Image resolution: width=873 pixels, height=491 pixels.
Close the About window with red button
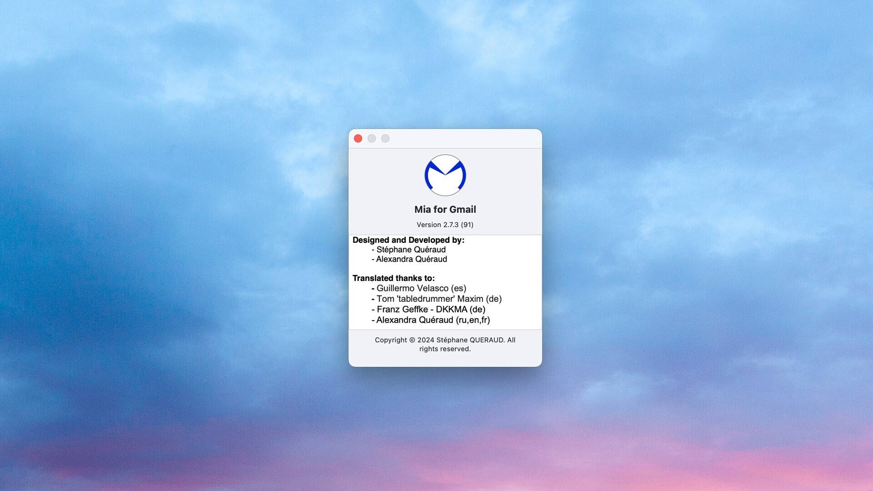(358, 139)
